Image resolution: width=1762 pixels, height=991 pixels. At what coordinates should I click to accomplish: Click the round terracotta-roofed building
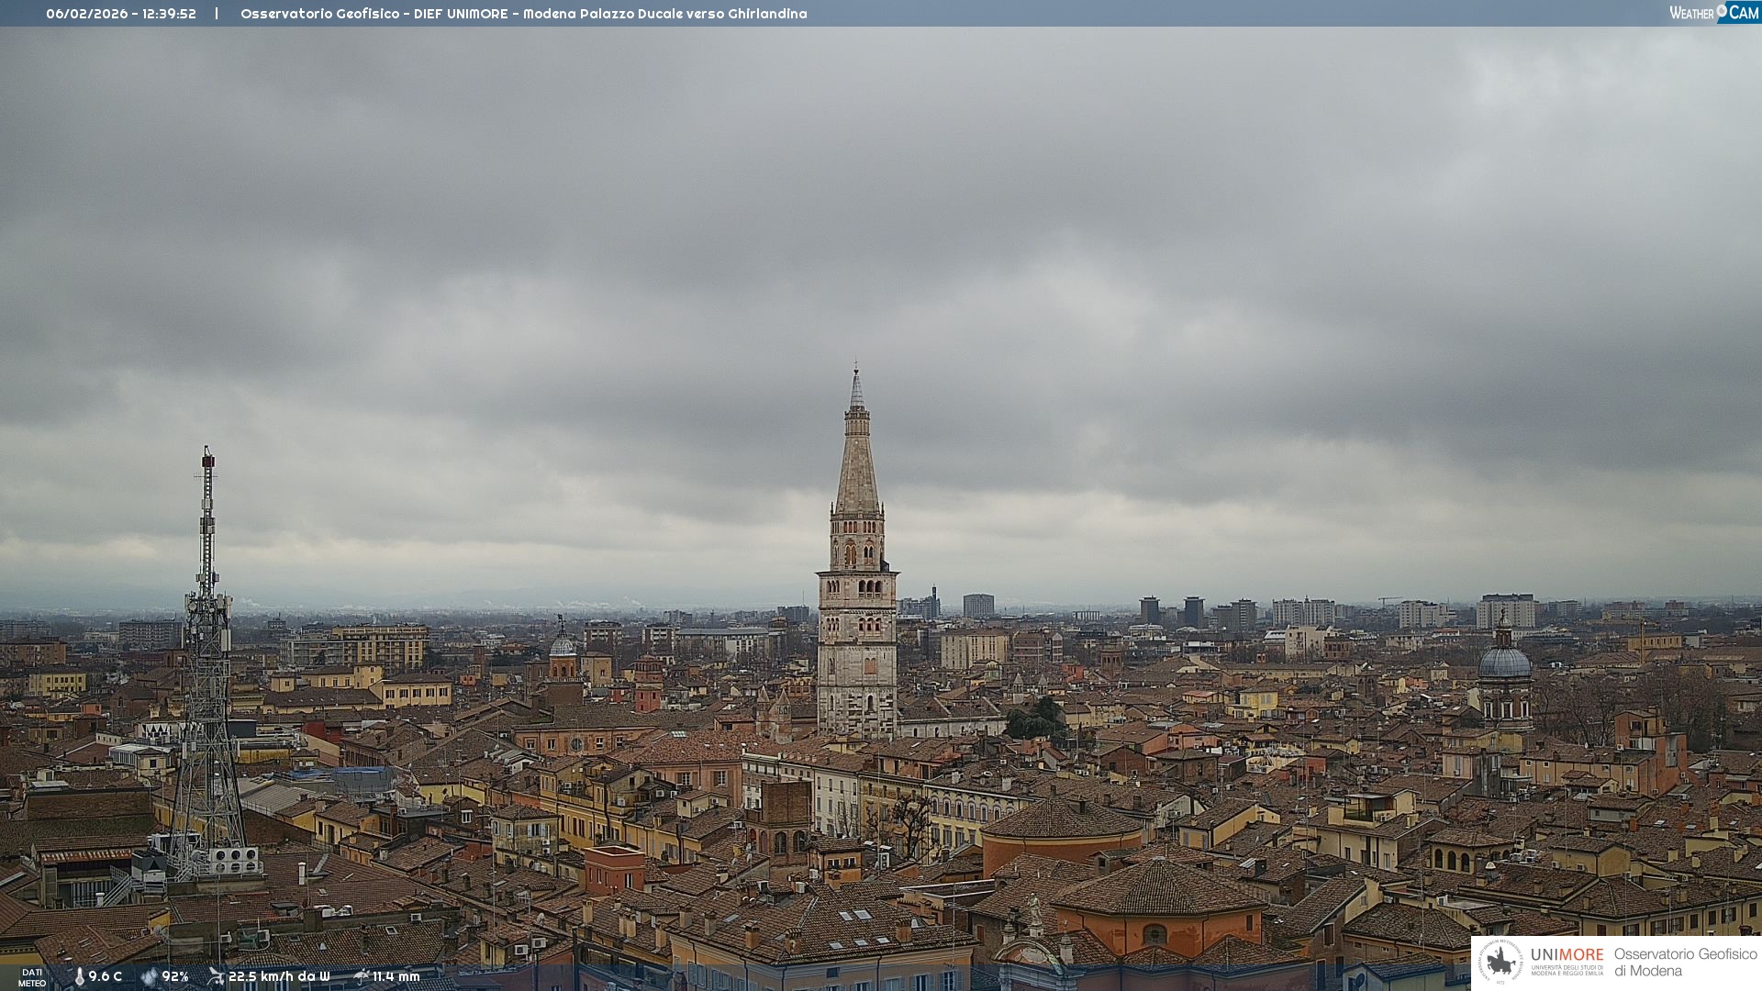click(x=1063, y=821)
